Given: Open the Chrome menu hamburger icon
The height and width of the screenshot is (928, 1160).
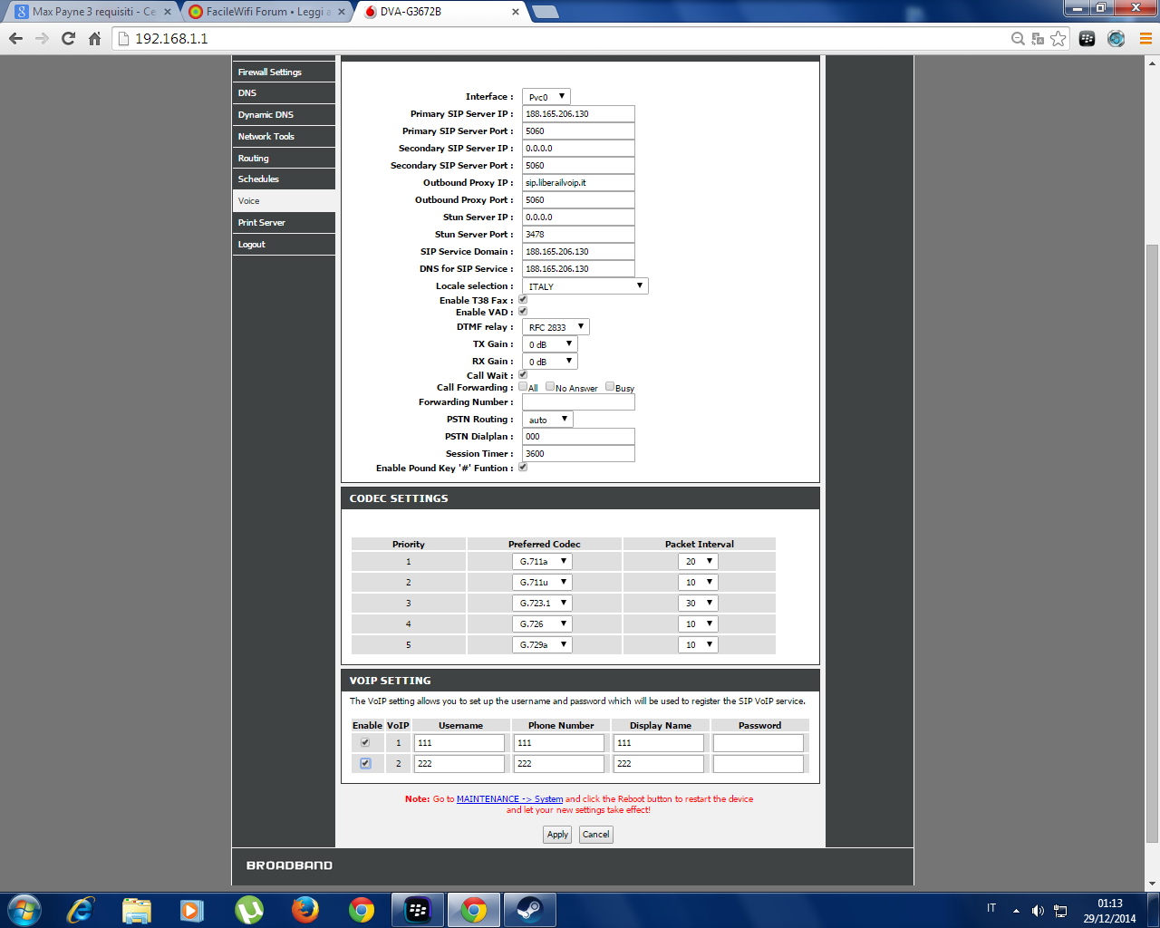Looking at the screenshot, I should tap(1145, 38).
